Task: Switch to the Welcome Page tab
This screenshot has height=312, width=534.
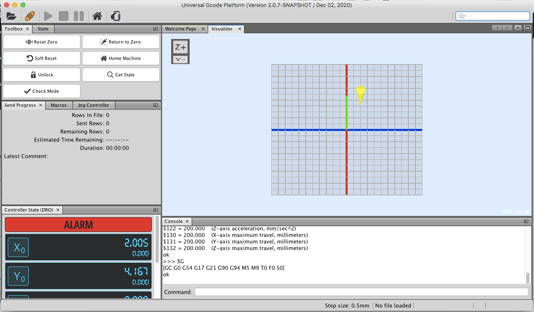Action: pos(182,29)
